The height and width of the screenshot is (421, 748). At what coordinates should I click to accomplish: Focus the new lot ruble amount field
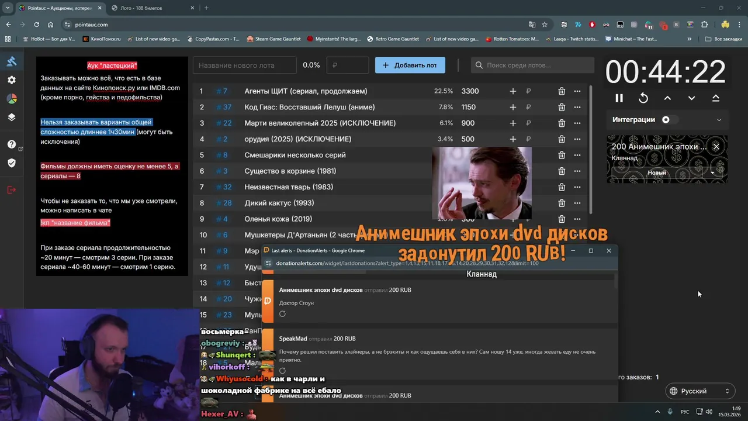point(348,65)
